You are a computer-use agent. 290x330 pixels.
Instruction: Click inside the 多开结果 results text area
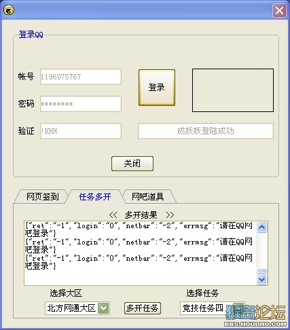click(x=141, y=253)
